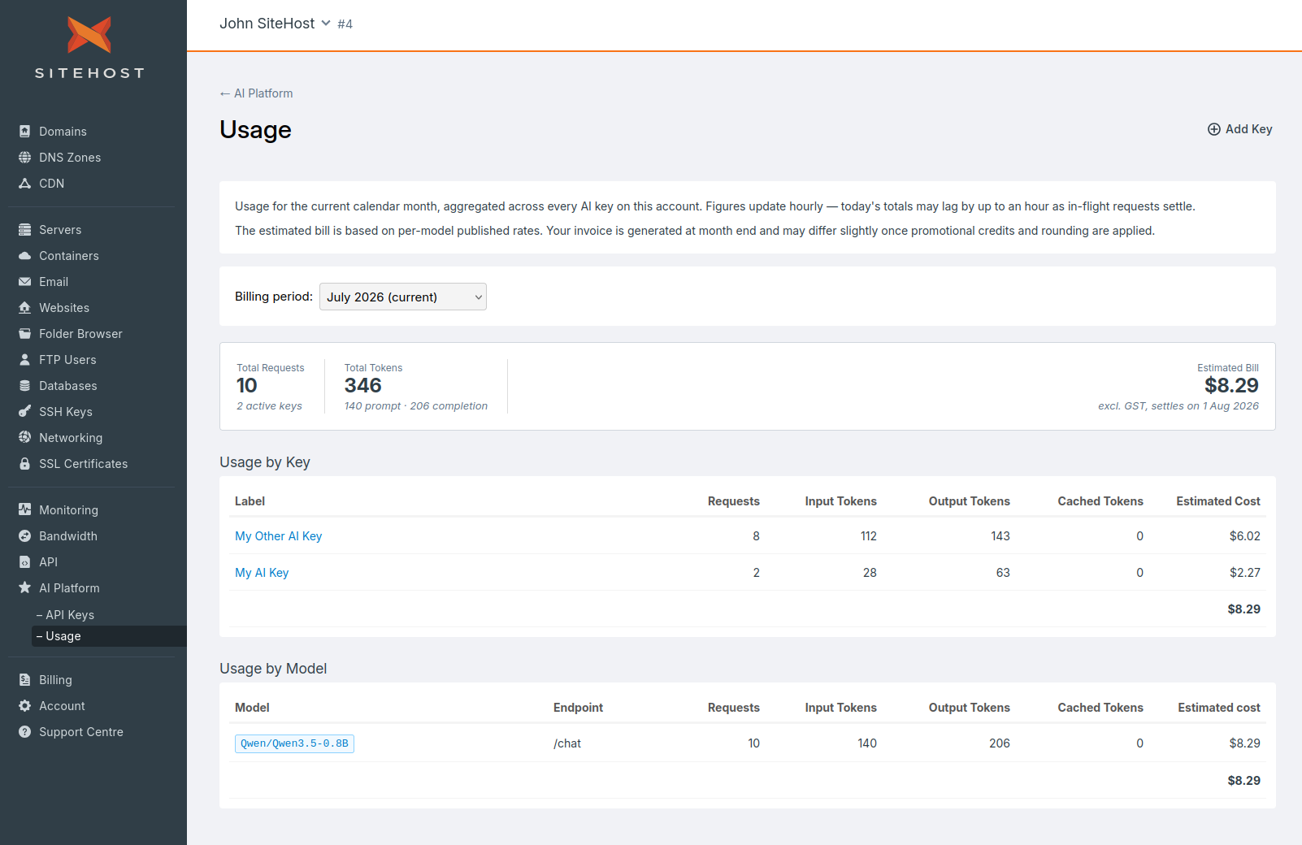Click the /chat endpoint cell
This screenshot has height=845, width=1302.
tap(567, 743)
